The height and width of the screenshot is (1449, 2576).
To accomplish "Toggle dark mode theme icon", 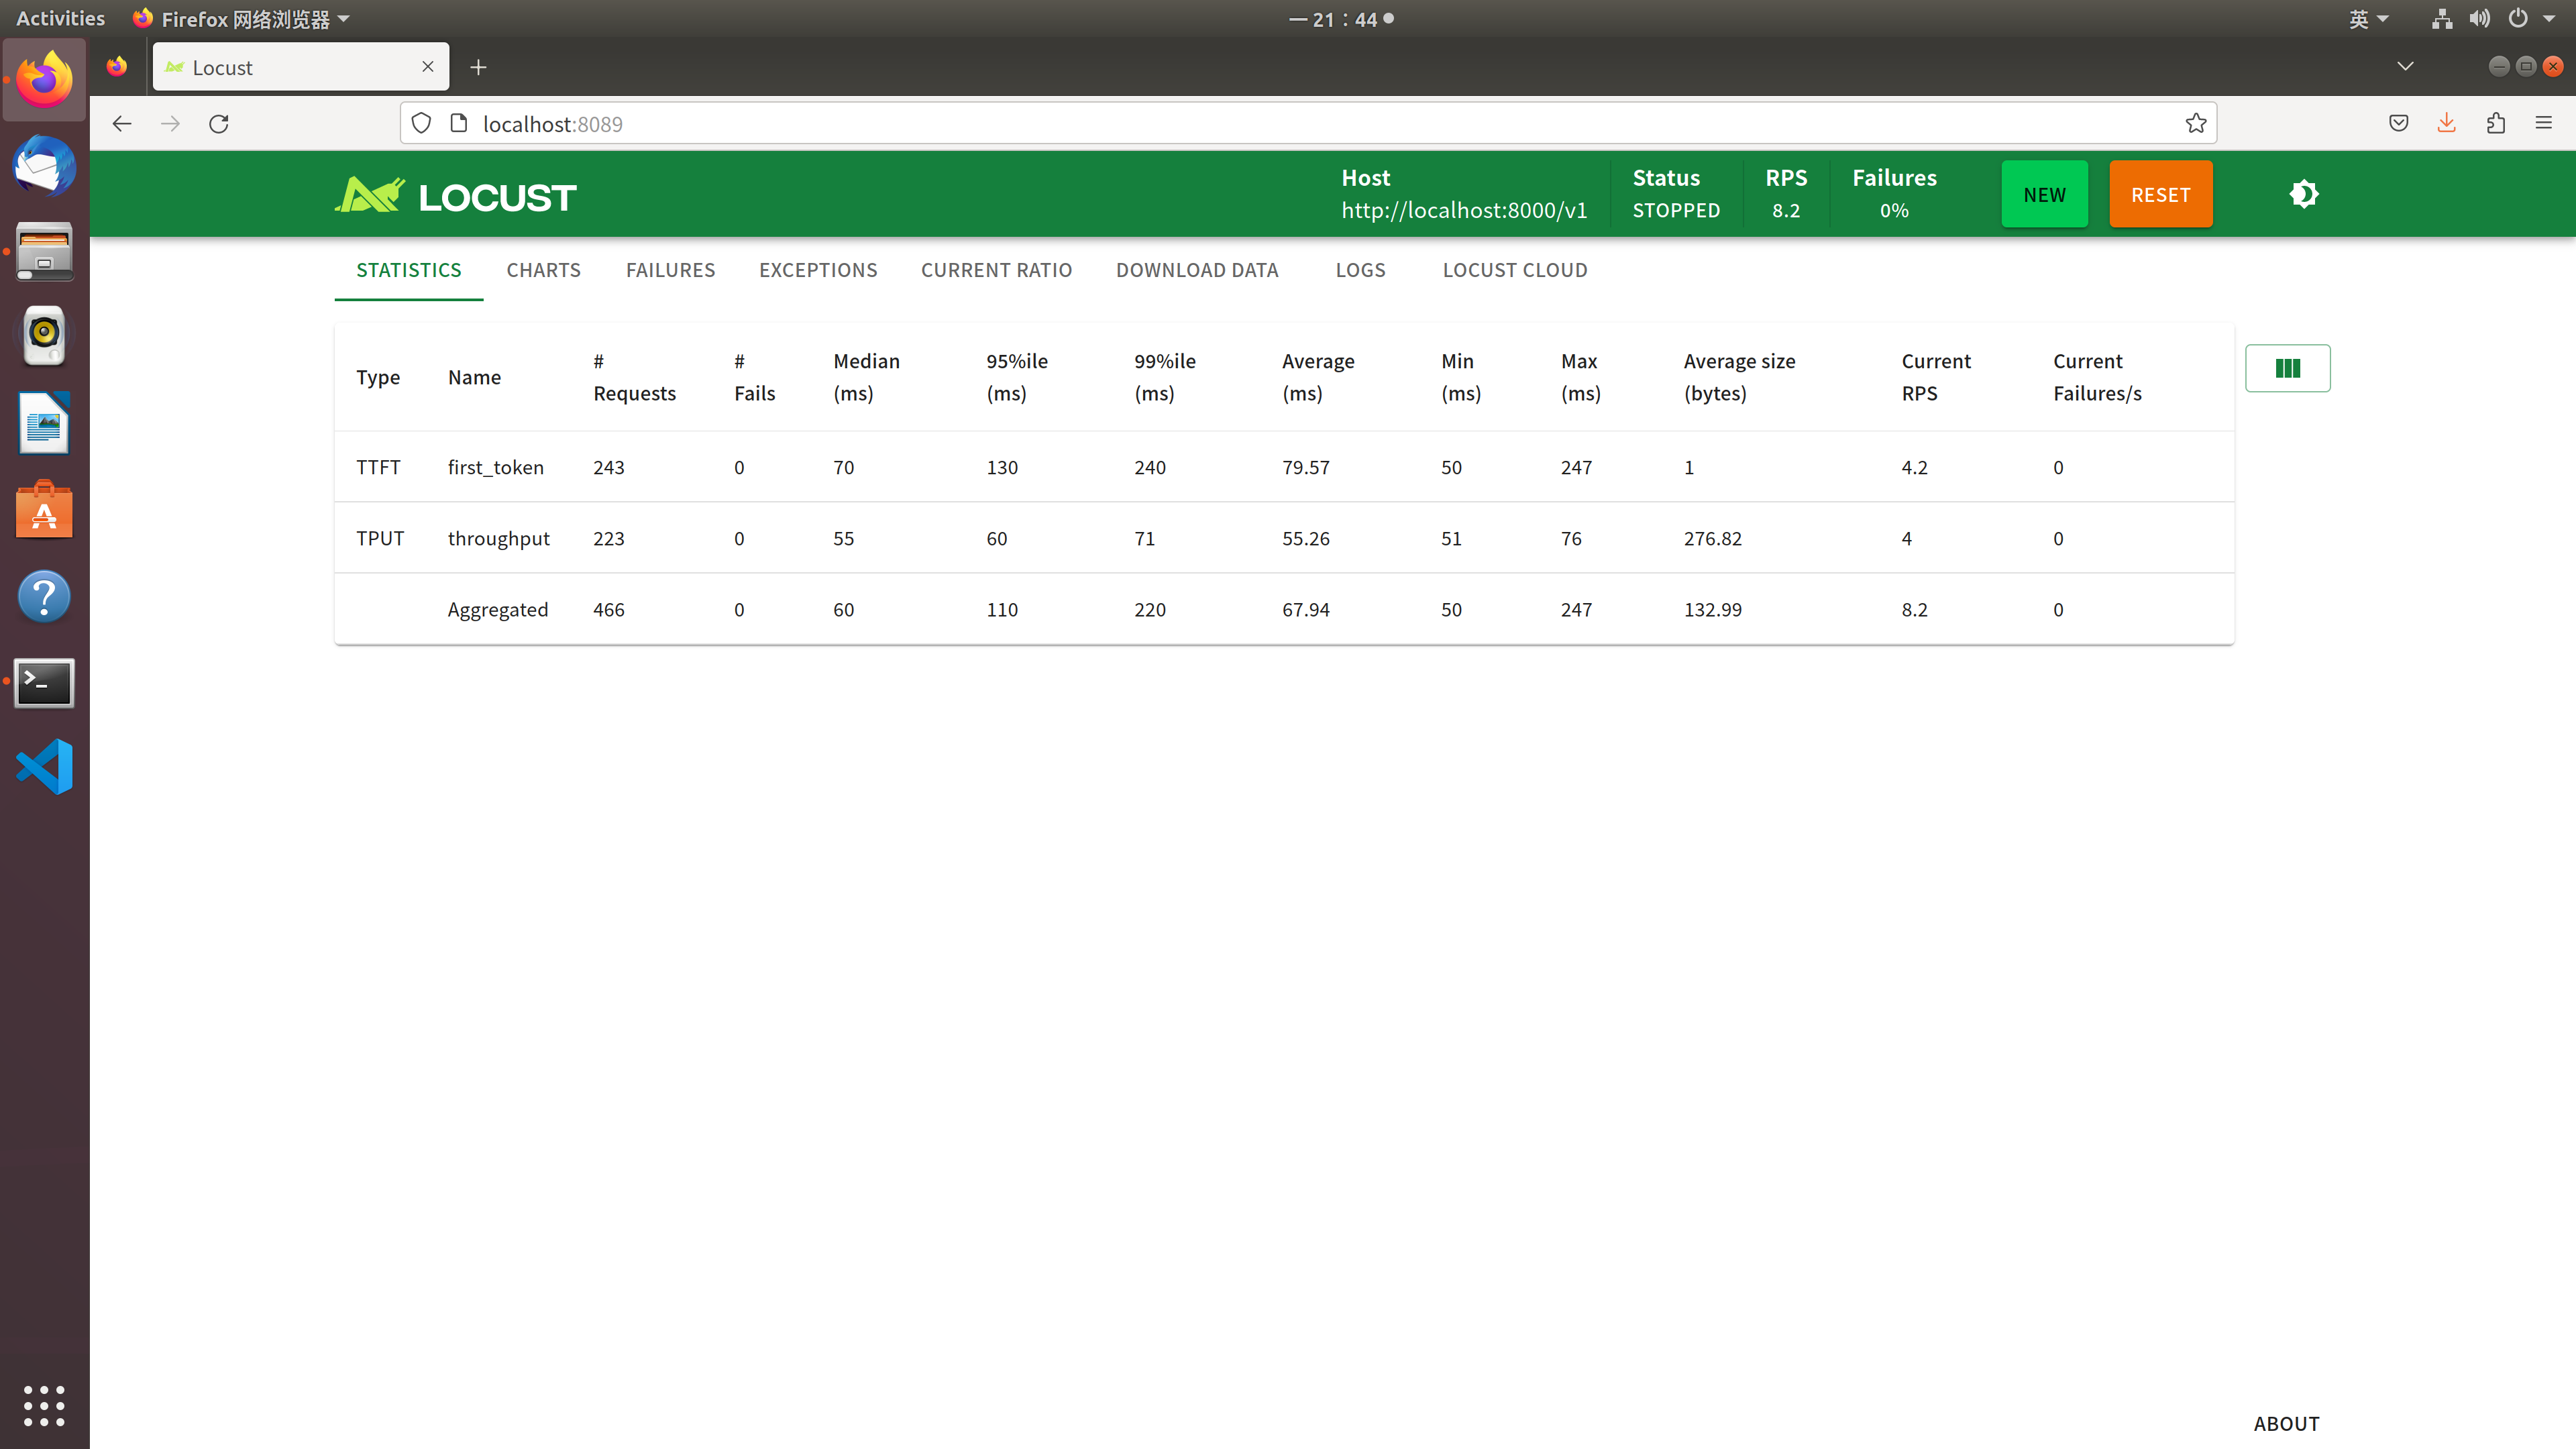I will (2303, 194).
